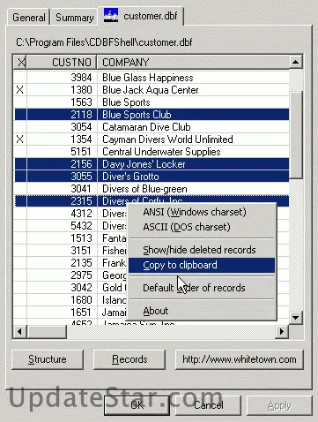Select the Catamaran Dive Club row

coord(152,127)
